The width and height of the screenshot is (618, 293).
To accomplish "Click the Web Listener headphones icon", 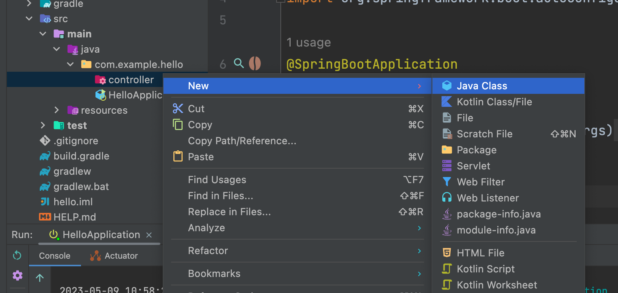I will pyautogui.click(x=447, y=198).
